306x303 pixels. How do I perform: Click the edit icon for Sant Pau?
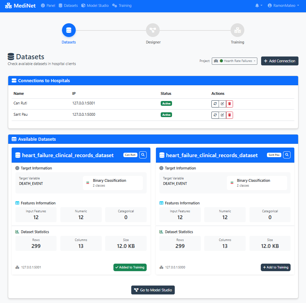coord(222,115)
